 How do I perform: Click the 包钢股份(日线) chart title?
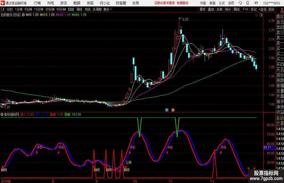(x=11, y=15)
